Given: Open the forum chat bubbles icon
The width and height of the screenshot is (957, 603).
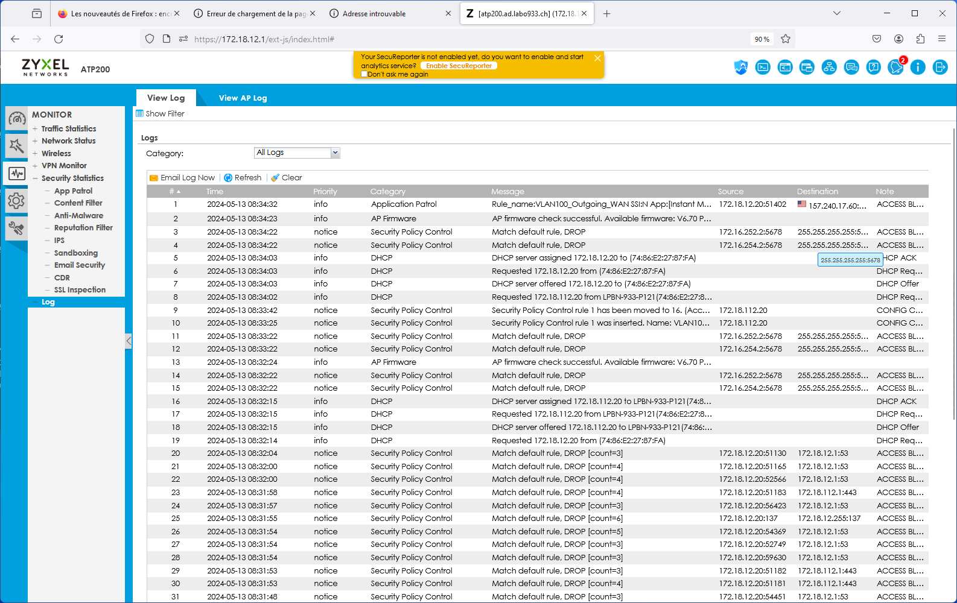Looking at the screenshot, I should 851,68.
